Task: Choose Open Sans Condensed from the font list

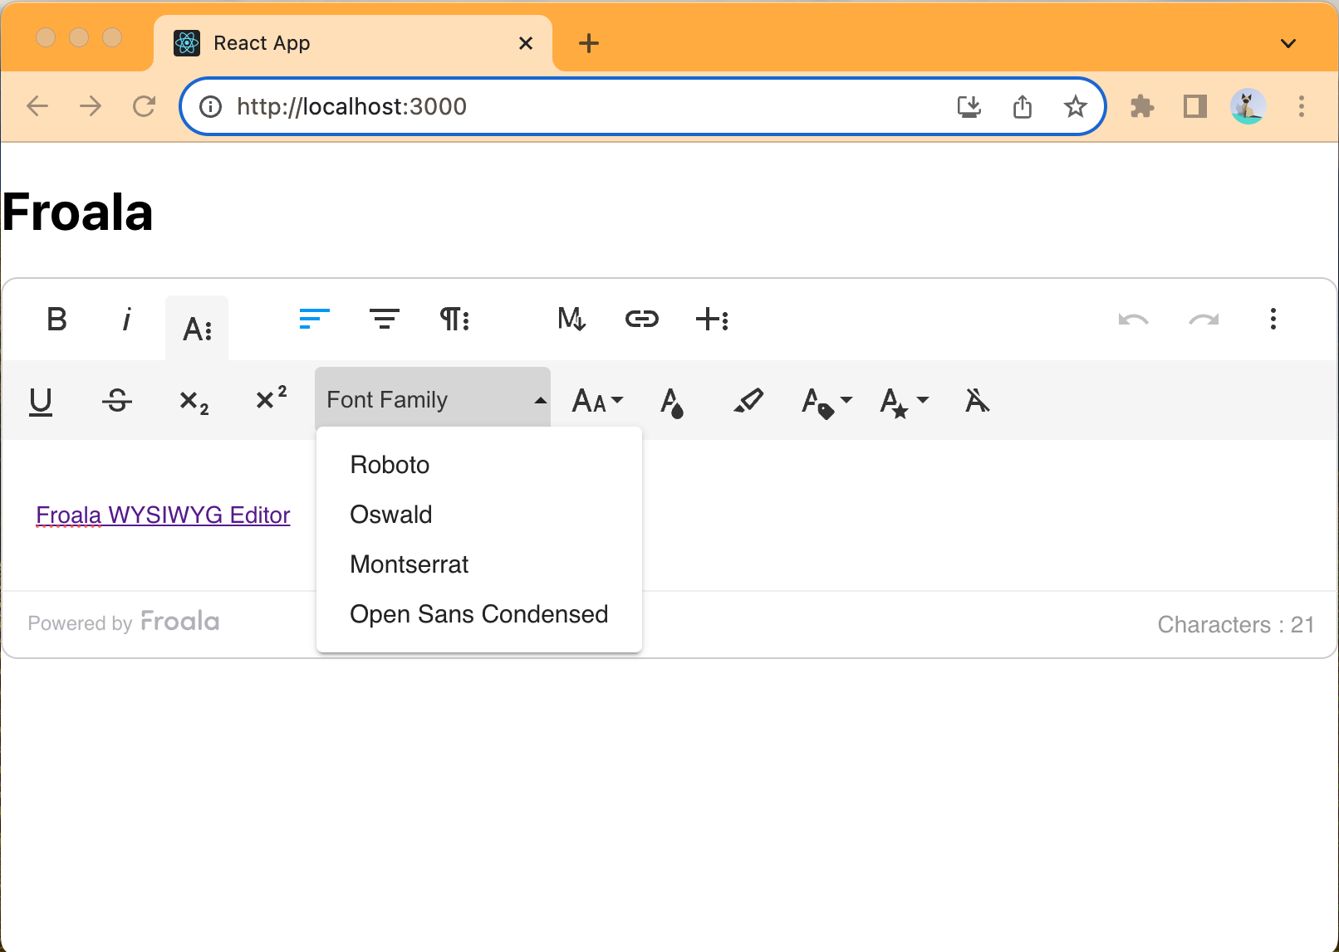Action: pyautogui.click(x=478, y=614)
